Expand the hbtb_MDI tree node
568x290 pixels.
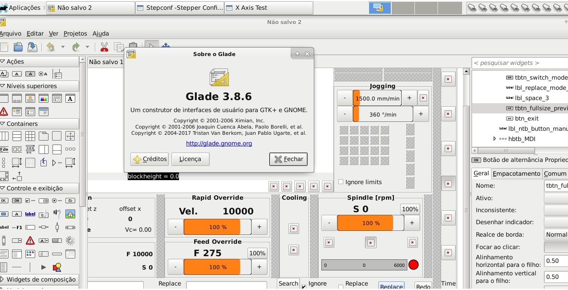pos(495,139)
